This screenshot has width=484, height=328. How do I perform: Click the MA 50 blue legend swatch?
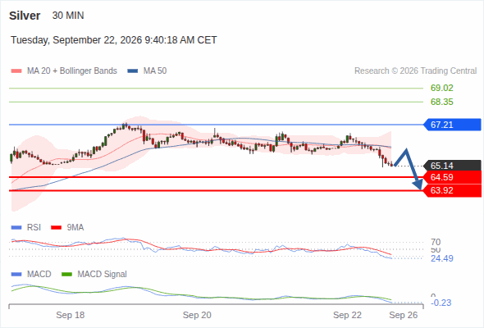click(x=133, y=71)
